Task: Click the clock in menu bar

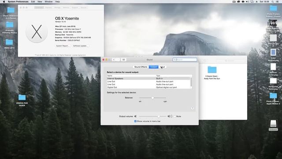Action: pyautogui.click(x=264, y=2)
